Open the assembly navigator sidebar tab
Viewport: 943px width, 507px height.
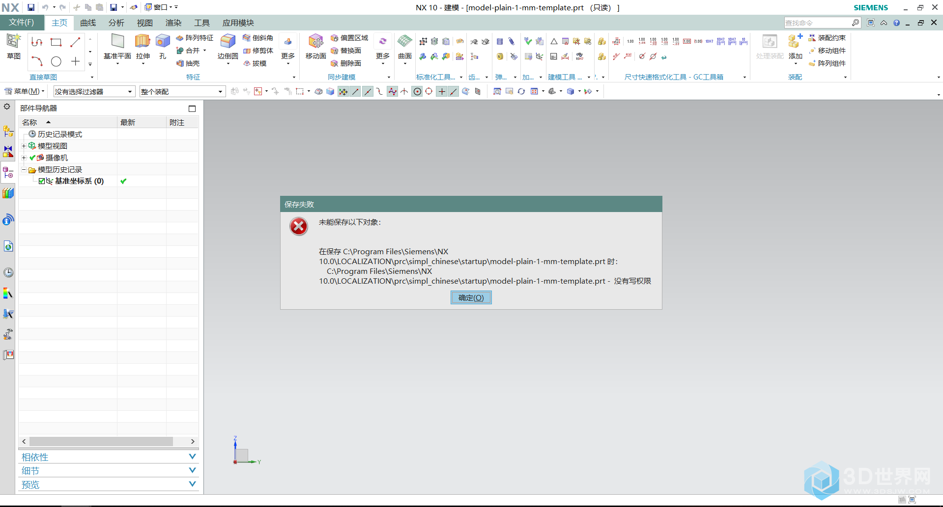[x=8, y=131]
